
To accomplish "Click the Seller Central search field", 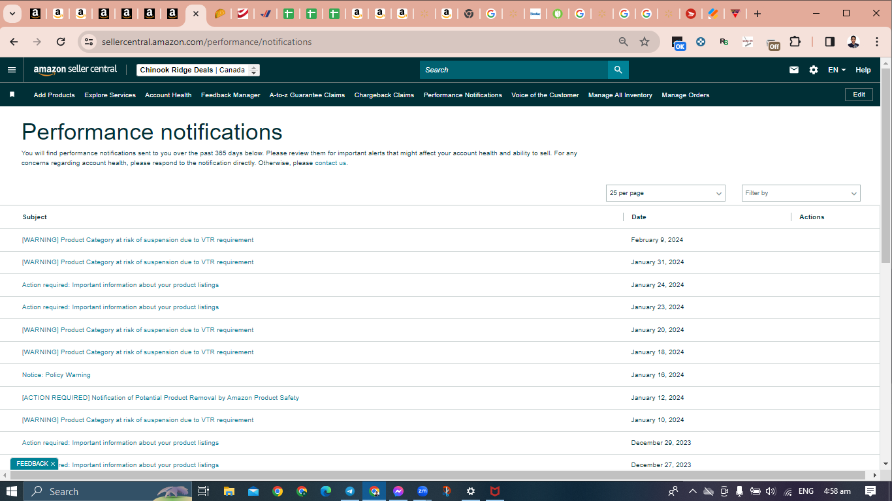I will click(514, 70).
